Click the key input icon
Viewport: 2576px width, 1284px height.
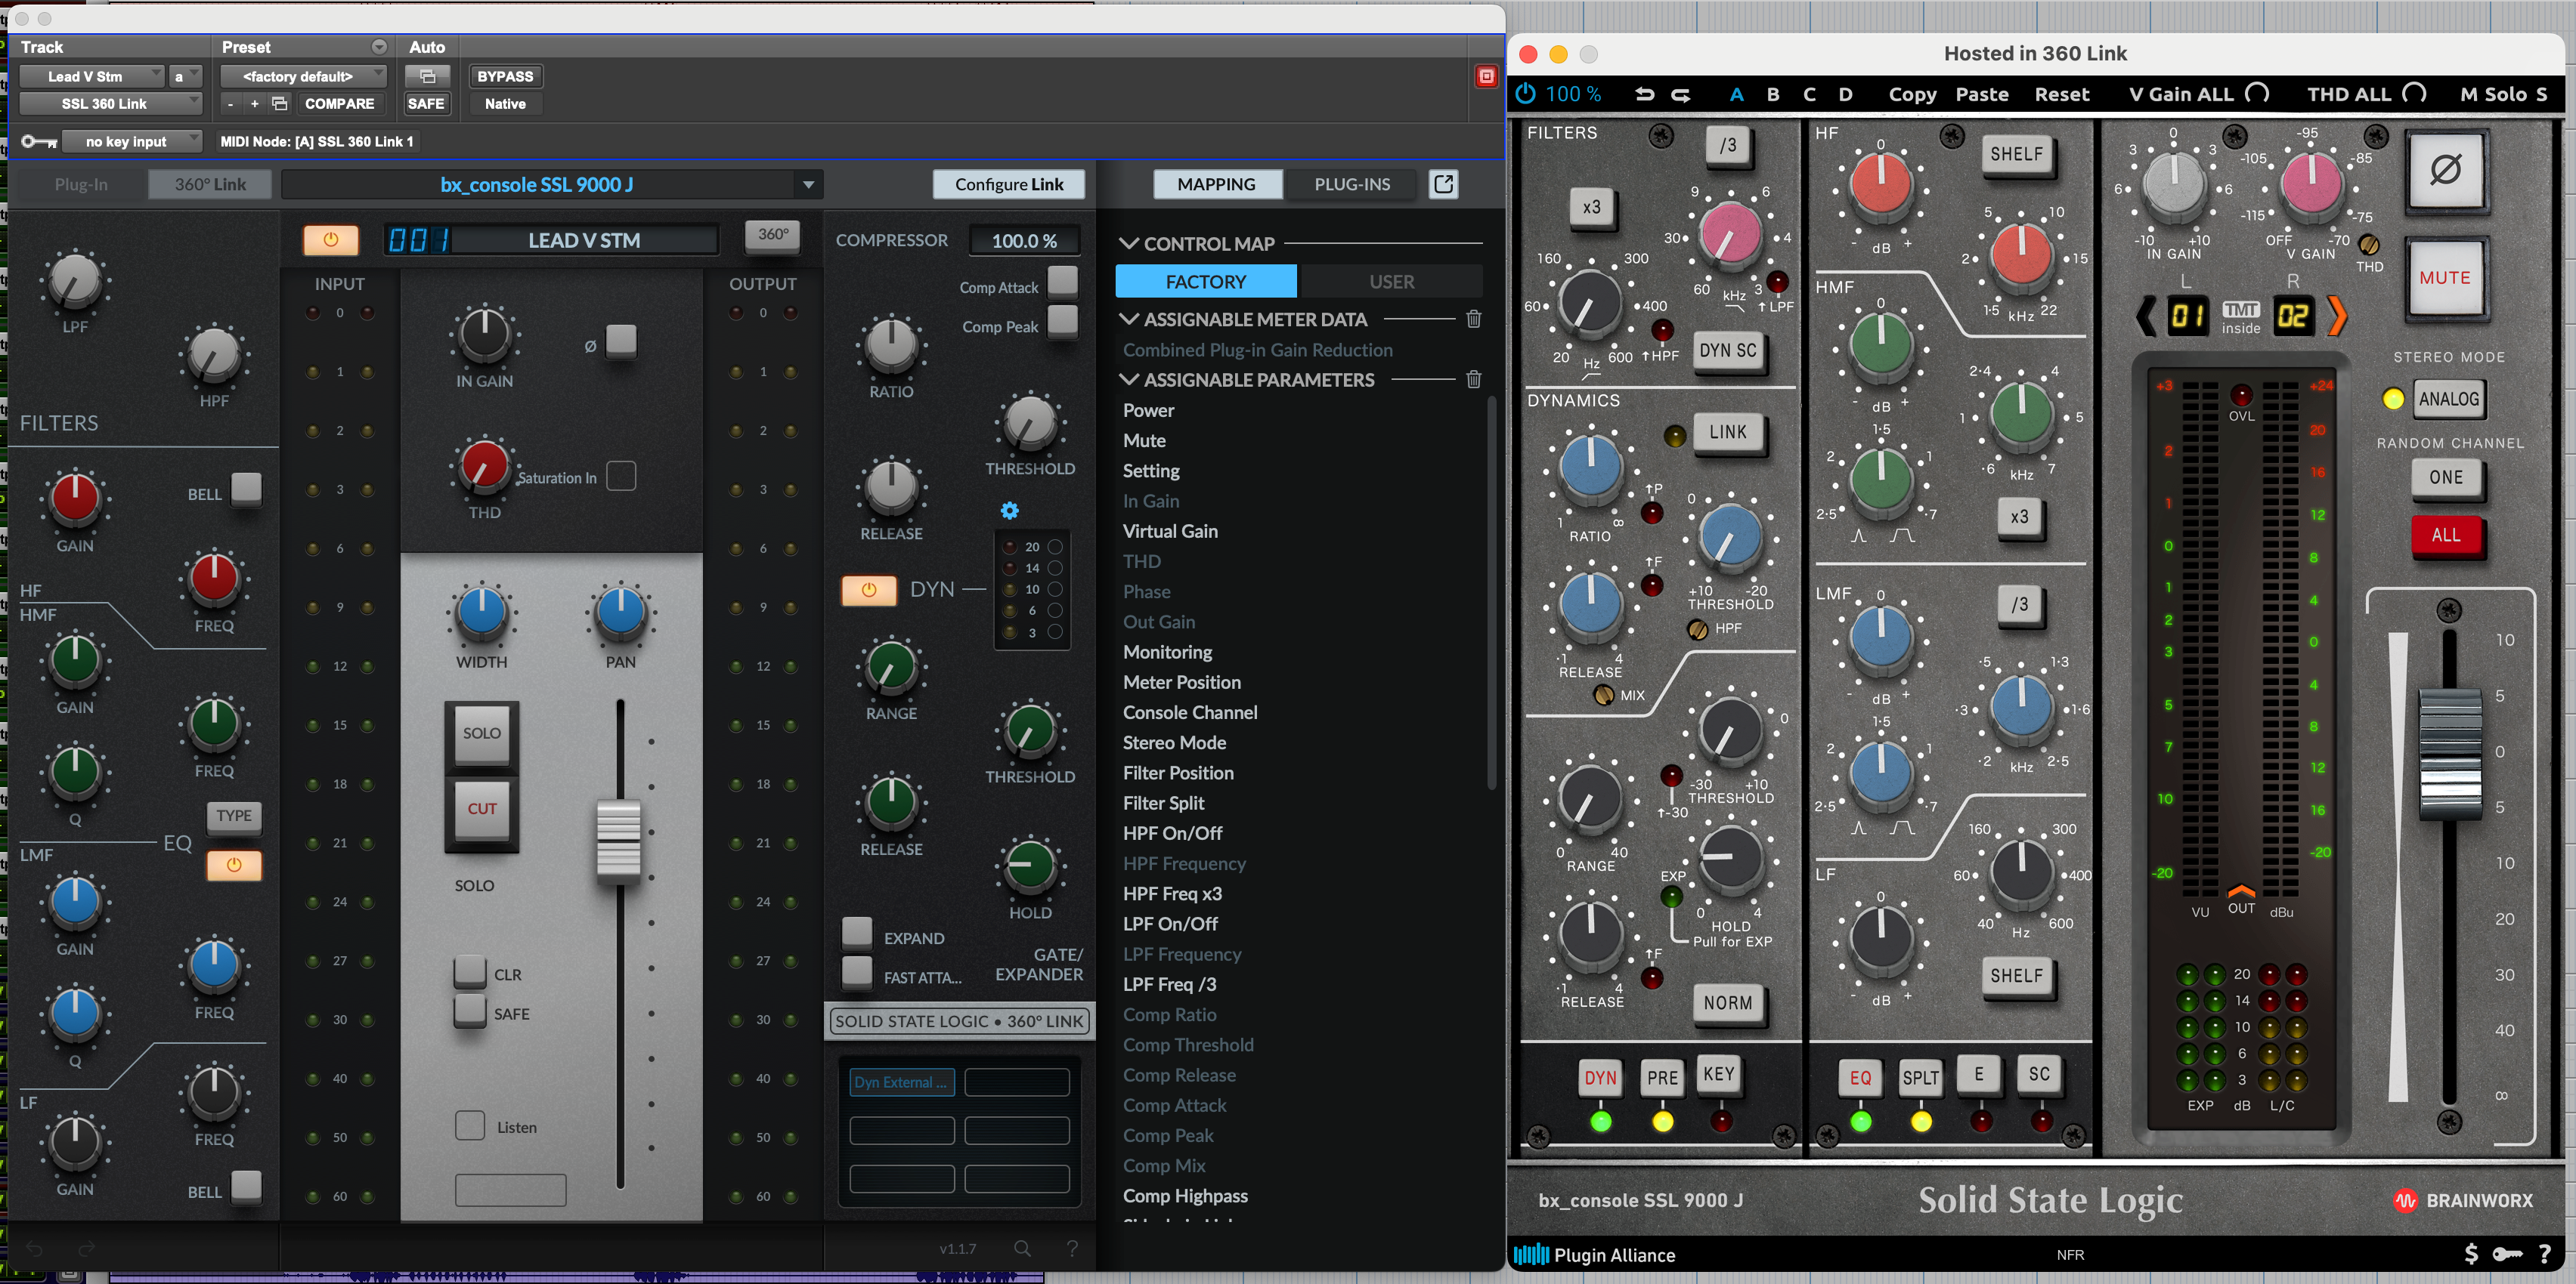pos(39,141)
